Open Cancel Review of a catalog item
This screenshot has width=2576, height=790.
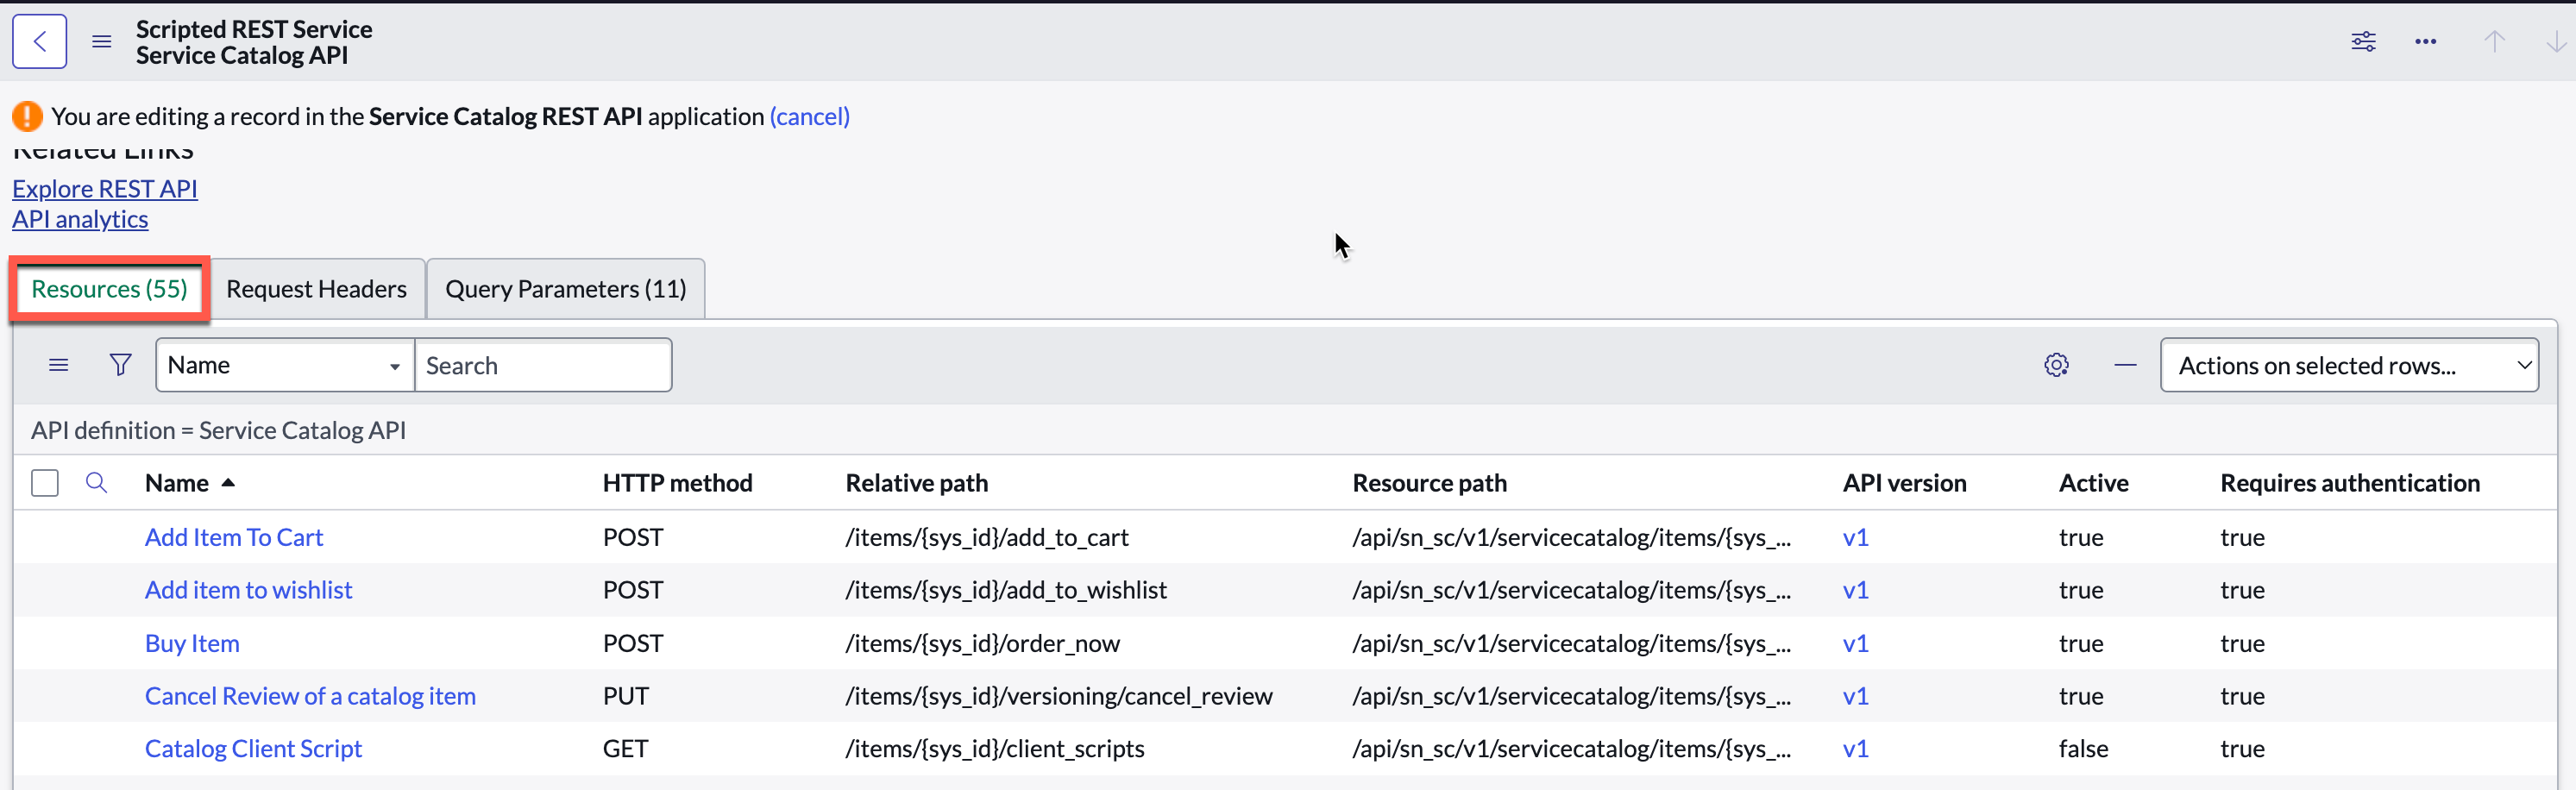310,696
